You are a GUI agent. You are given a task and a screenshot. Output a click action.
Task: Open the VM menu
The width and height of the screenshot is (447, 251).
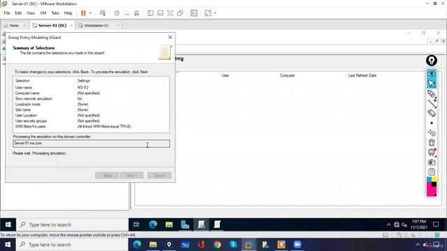pyautogui.click(x=43, y=13)
